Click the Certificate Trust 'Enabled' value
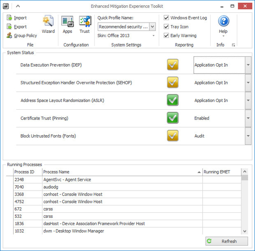The image size is (255, 251). [202, 118]
